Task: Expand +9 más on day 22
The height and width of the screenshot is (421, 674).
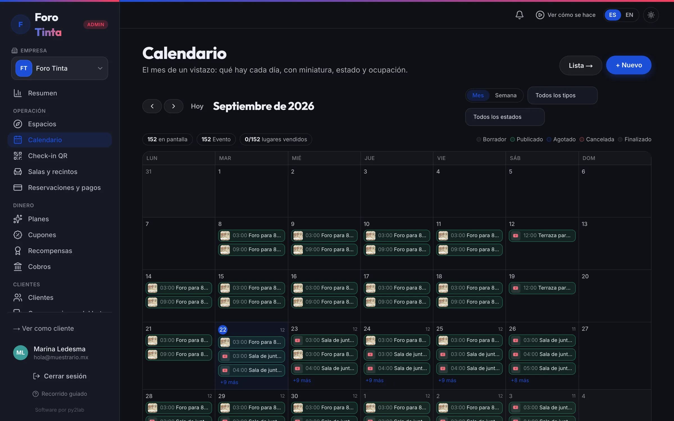Action: pyautogui.click(x=229, y=382)
